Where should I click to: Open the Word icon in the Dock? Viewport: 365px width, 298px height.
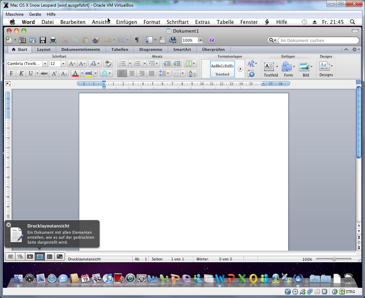pyautogui.click(x=220, y=278)
